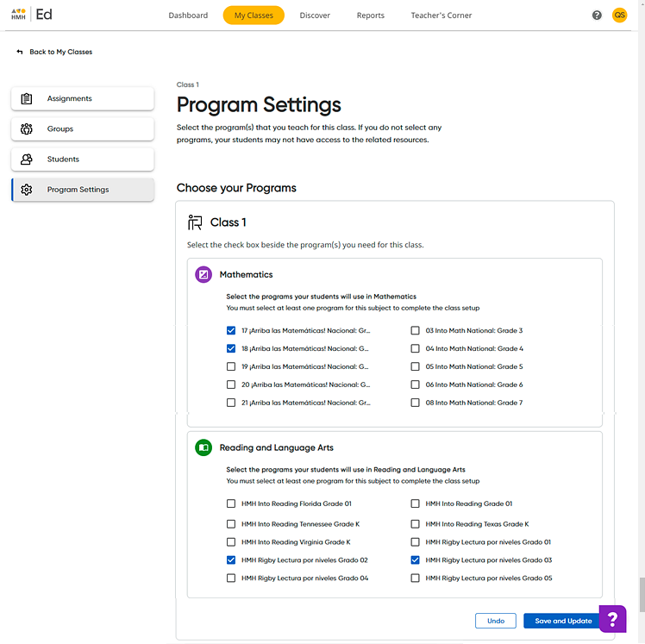Click the HMH Ed logo
Viewport: 645px width, 644px height.
click(32, 15)
